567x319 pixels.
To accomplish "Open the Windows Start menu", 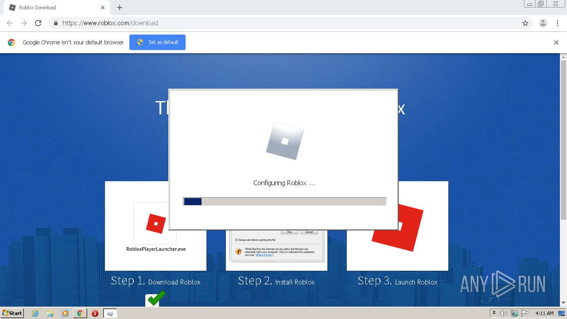I will [12, 313].
